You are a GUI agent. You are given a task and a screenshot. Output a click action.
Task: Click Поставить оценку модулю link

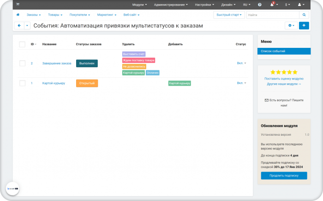[x=284, y=79]
